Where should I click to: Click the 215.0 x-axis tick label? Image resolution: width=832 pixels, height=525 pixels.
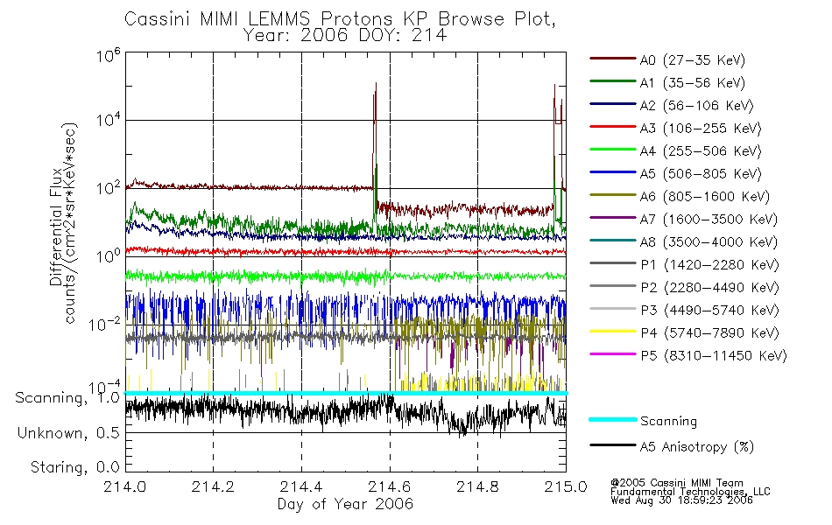tap(566, 486)
